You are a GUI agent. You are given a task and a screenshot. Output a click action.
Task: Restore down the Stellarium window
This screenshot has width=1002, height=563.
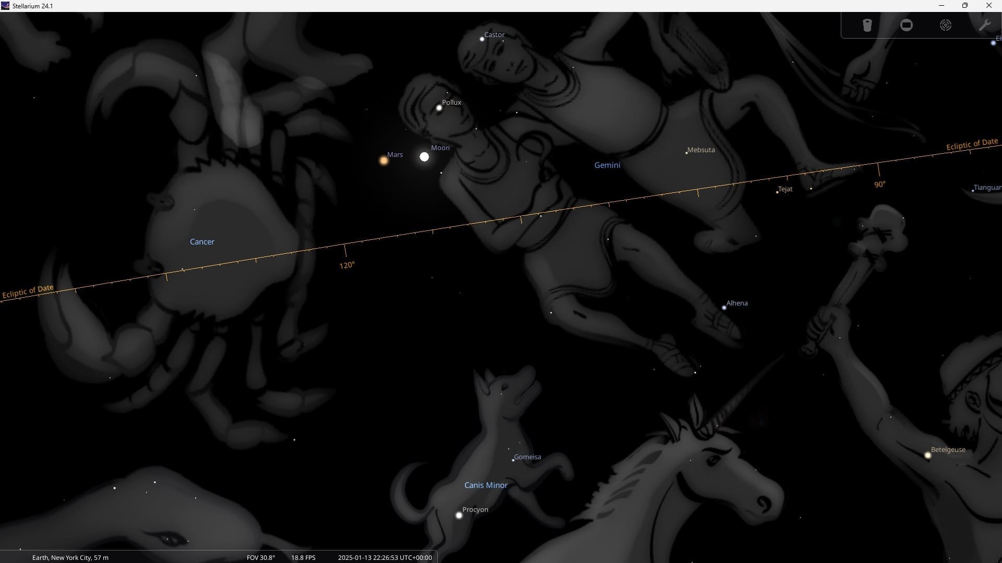click(x=965, y=6)
